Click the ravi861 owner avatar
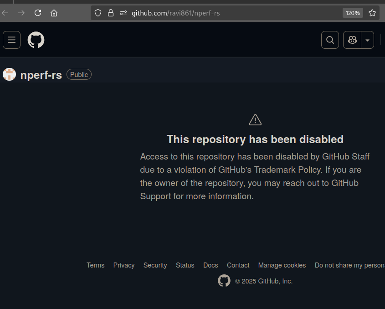Image resolution: width=385 pixels, height=309 pixels. pyautogui.click(x=10, y=75)
